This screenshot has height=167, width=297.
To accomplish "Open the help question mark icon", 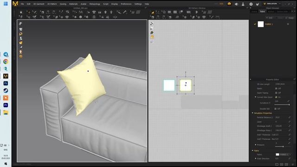I will 251,4.
